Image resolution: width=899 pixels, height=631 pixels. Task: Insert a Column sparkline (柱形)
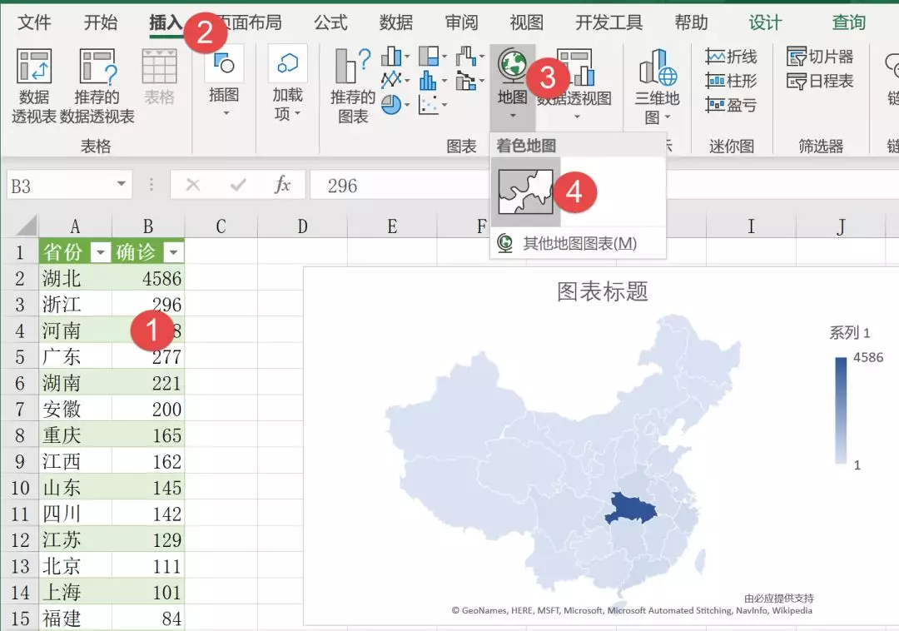(x=731, y=80)
